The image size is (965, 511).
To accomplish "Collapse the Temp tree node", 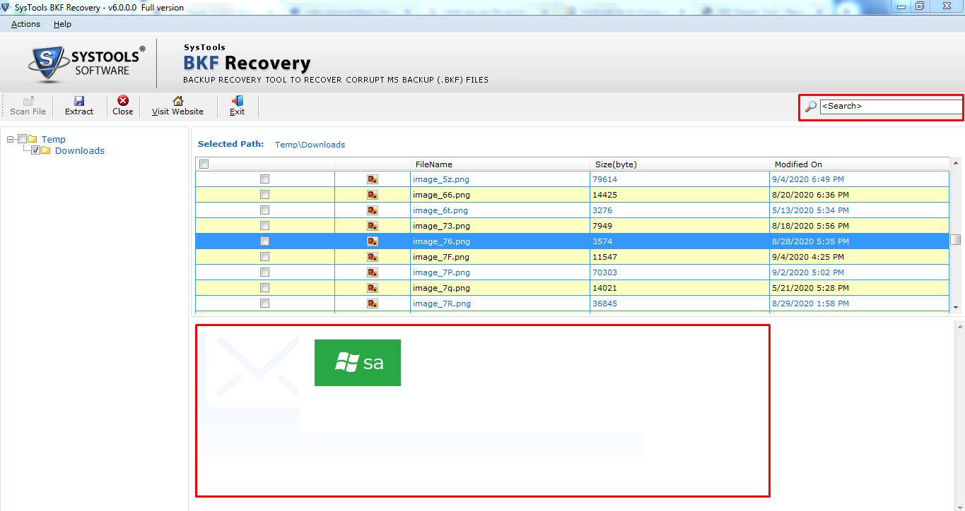I will 10,139.
